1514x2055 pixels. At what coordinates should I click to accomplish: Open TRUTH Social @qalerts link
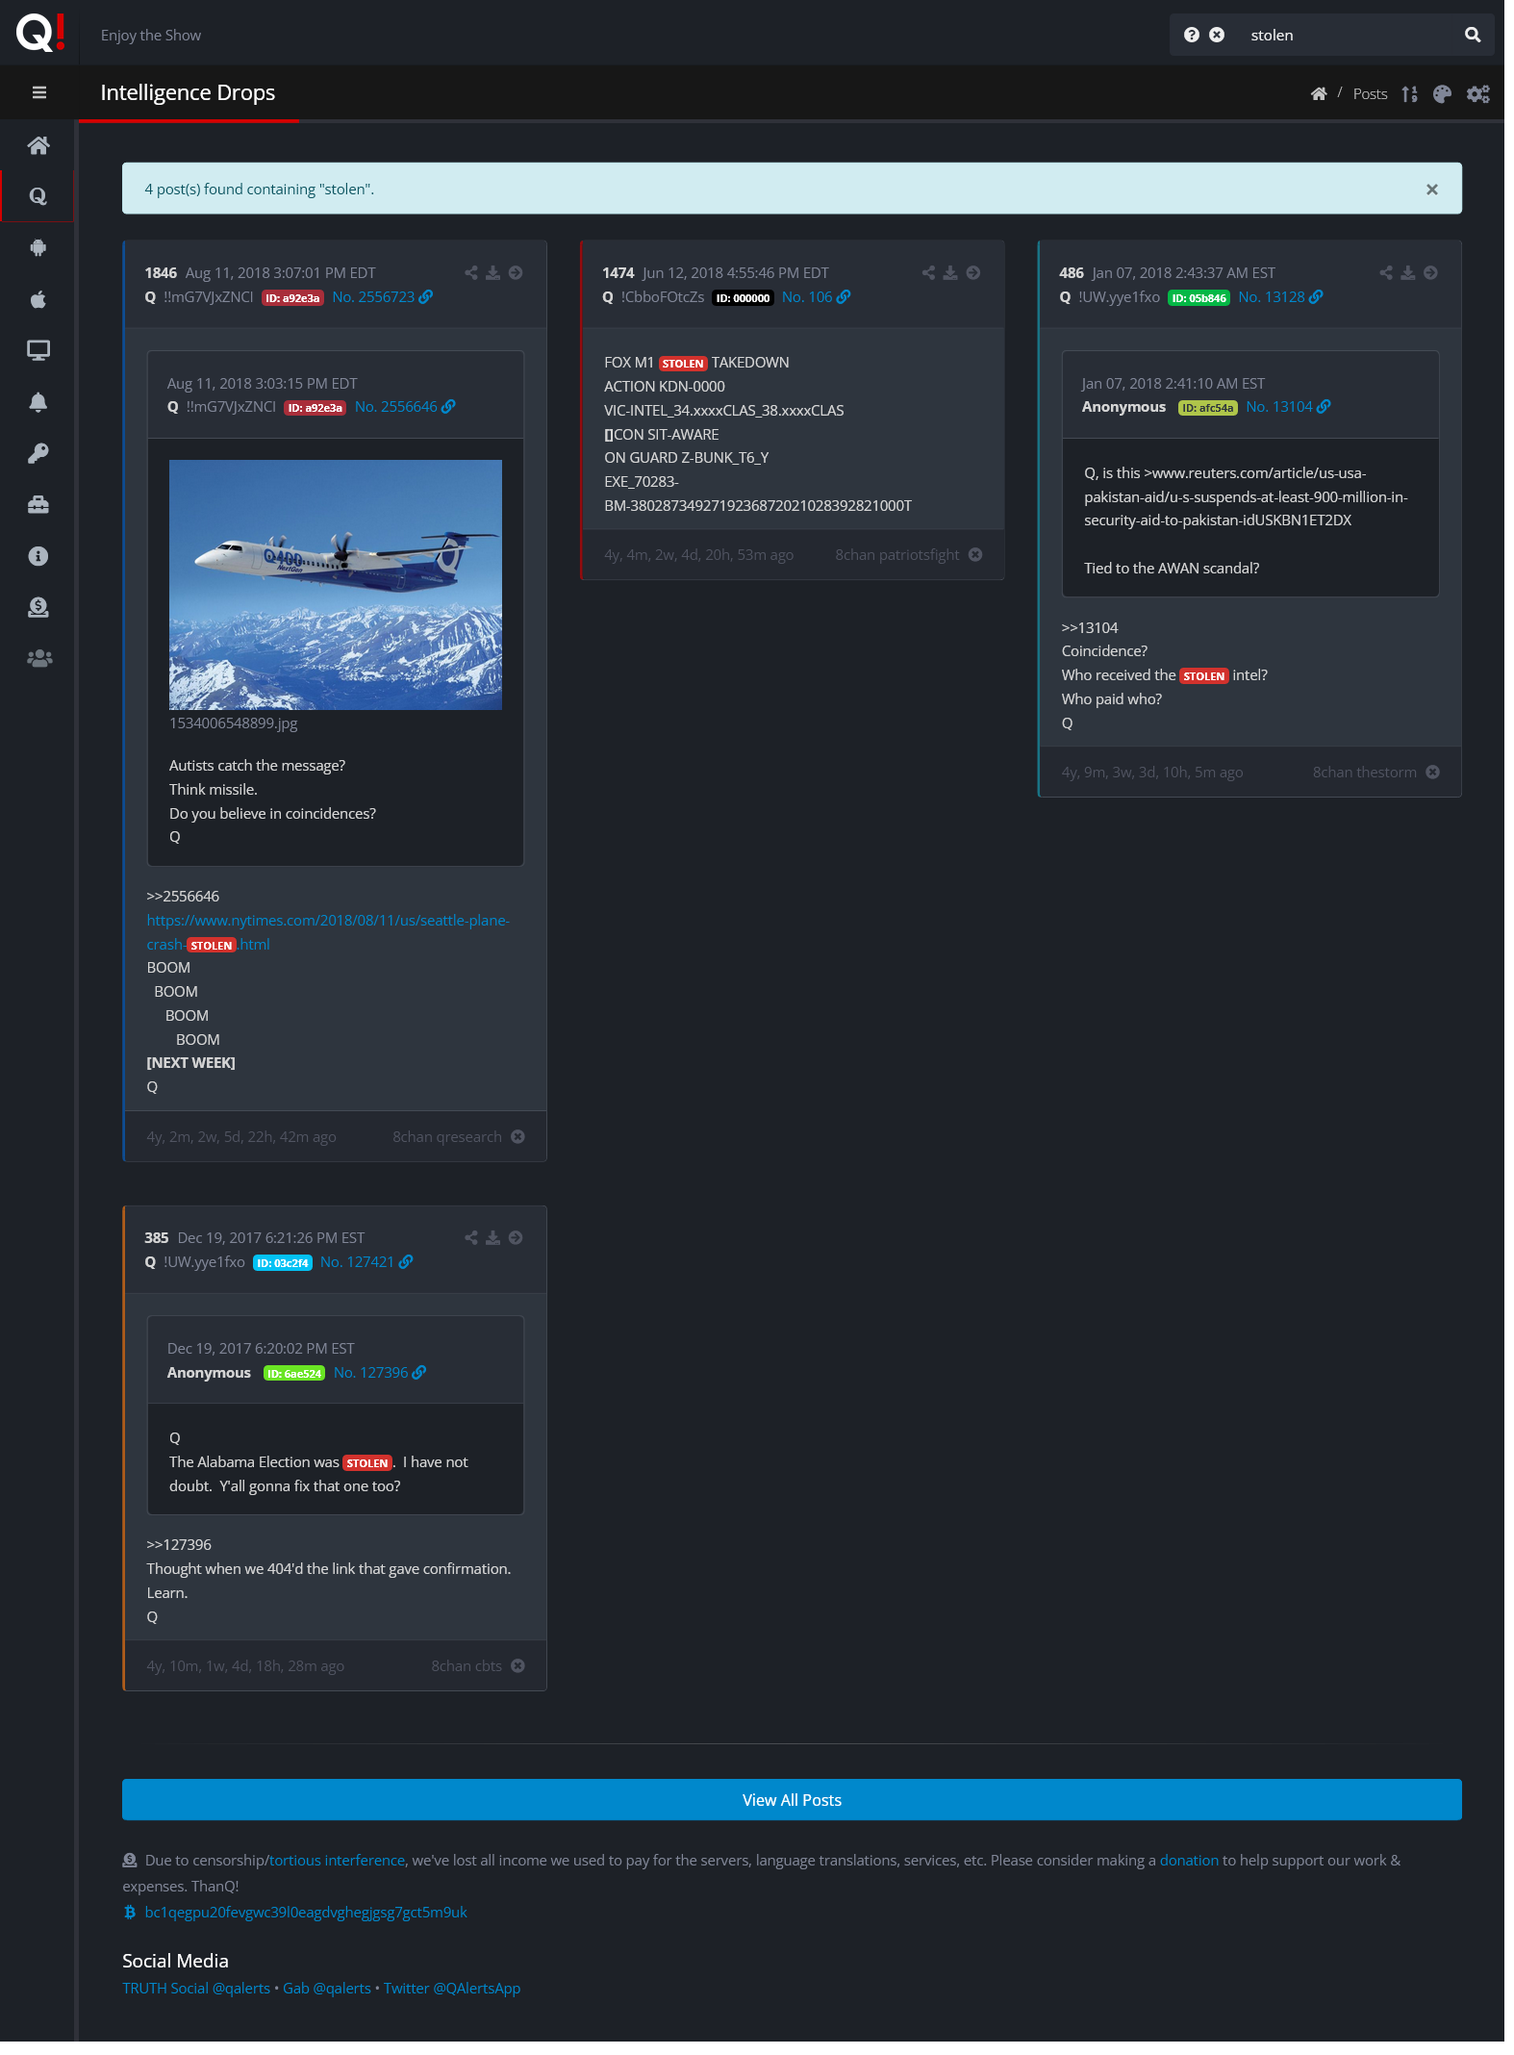[196, 1989]
